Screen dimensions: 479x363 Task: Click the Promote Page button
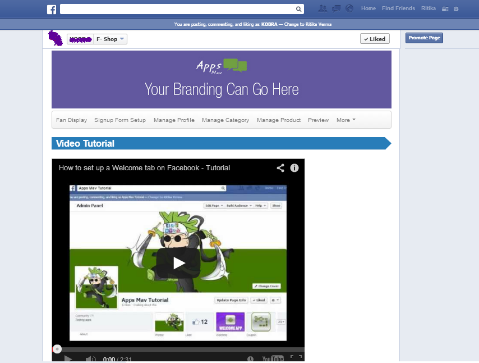[x=425, y=38]
